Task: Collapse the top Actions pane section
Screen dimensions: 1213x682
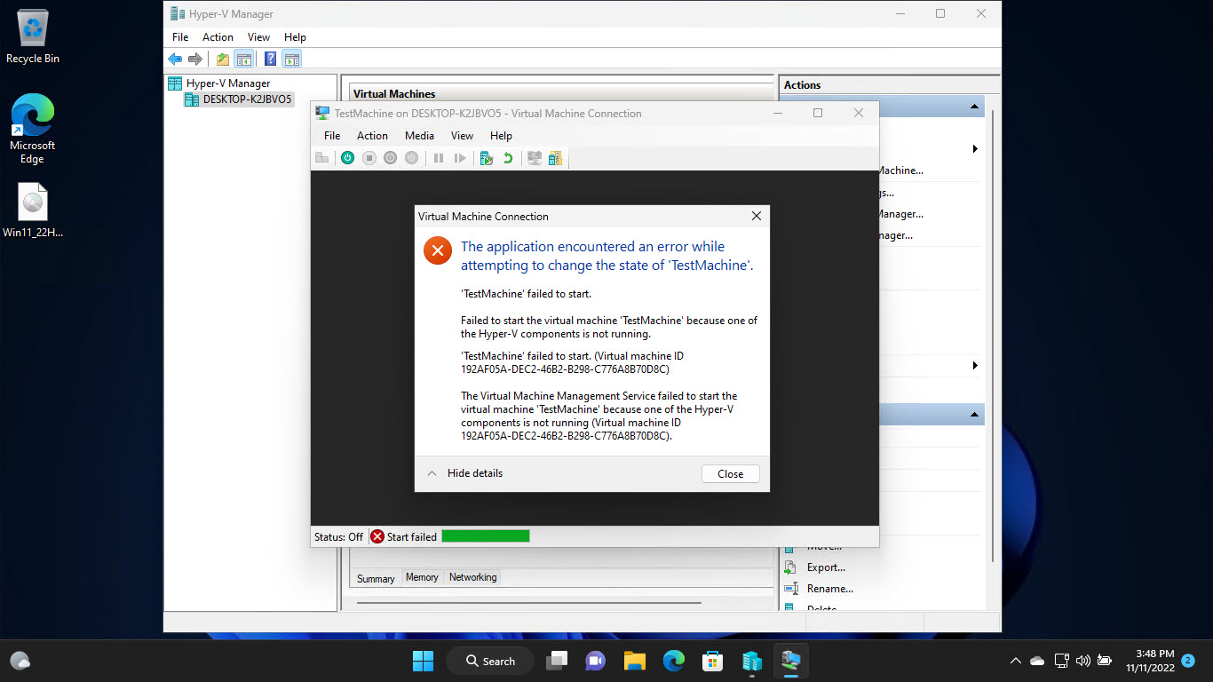Action: (x=974, y=105)
